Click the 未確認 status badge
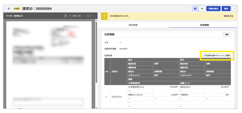Viewport: 242px width, 113px height. 16,9
